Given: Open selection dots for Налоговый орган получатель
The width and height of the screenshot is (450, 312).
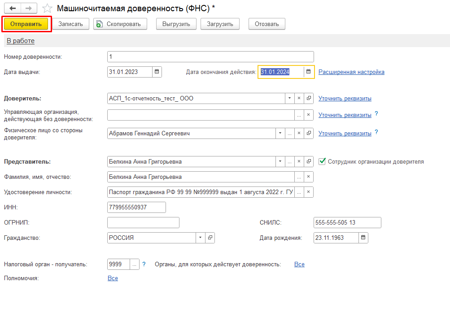Looking at the screenshot, I should (x=134, y=264).
